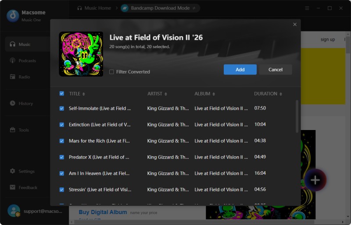Uncheck the Self-Immolate song checkbox
Screen dimensions: 351x225
pos(62,109)
